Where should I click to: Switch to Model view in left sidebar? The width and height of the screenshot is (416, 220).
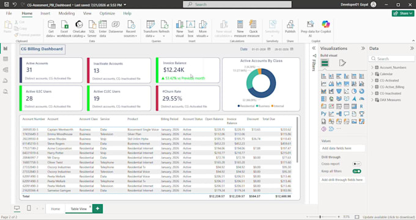pos(6,70)
